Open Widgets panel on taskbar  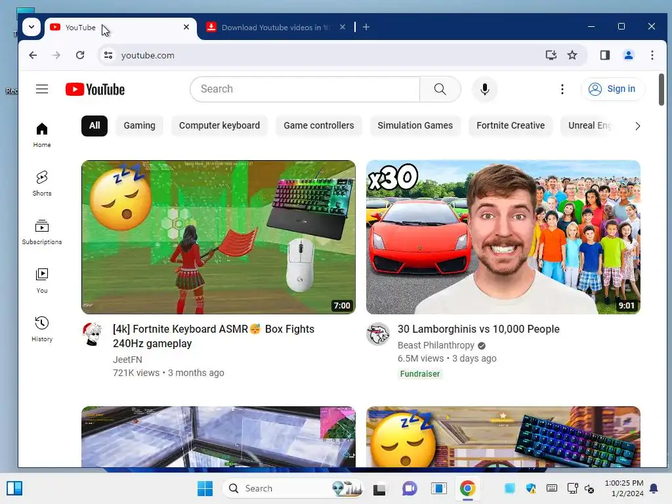click(14, 488)
